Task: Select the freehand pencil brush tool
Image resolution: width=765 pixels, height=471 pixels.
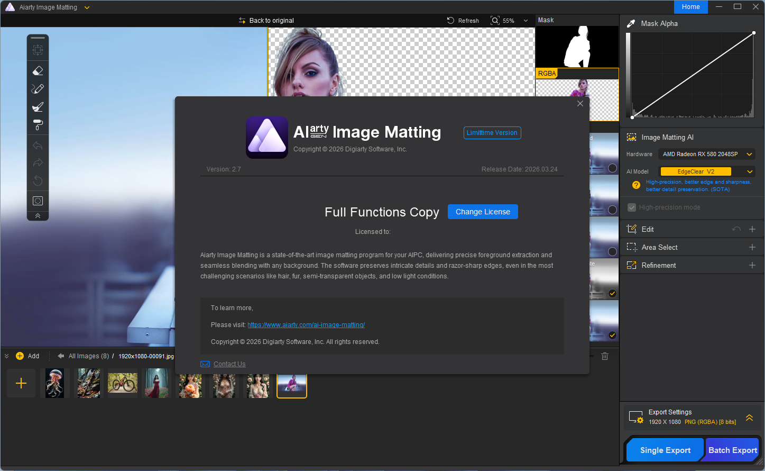Action: pyautogui.click(x=38, y=89)
